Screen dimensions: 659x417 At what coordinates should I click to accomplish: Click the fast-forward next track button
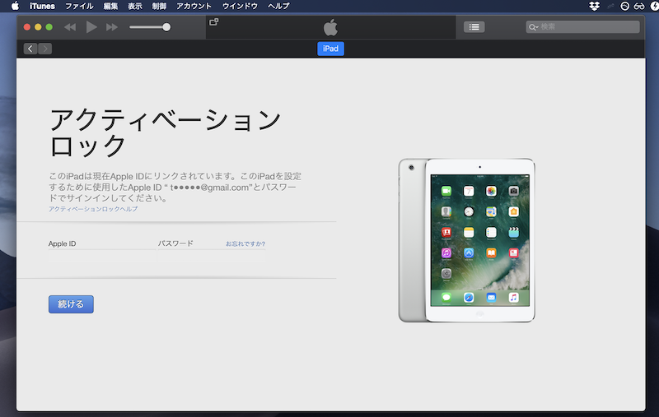[112, 27]
